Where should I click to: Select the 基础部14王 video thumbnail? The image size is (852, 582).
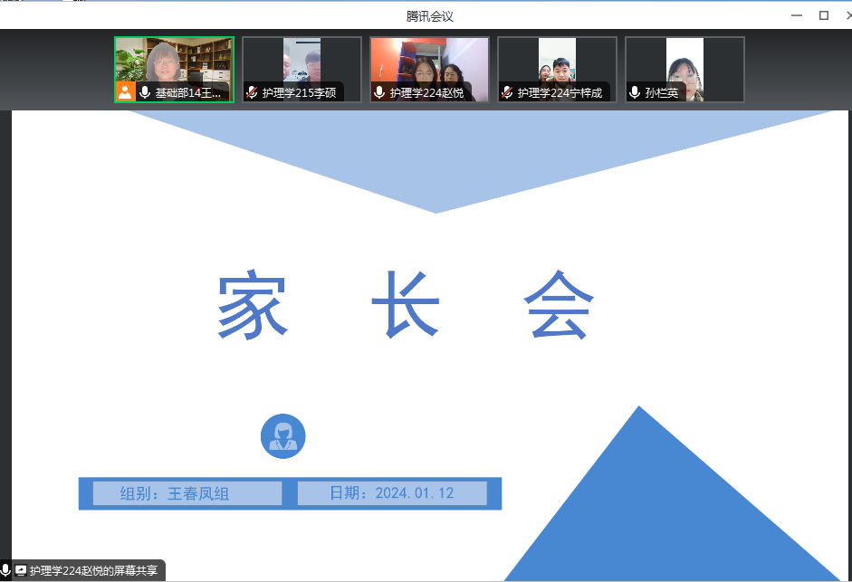tap(174, 63)
